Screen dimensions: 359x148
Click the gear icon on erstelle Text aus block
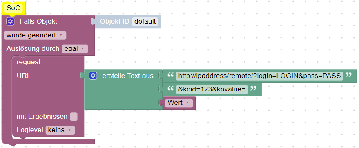pos(93,76)
